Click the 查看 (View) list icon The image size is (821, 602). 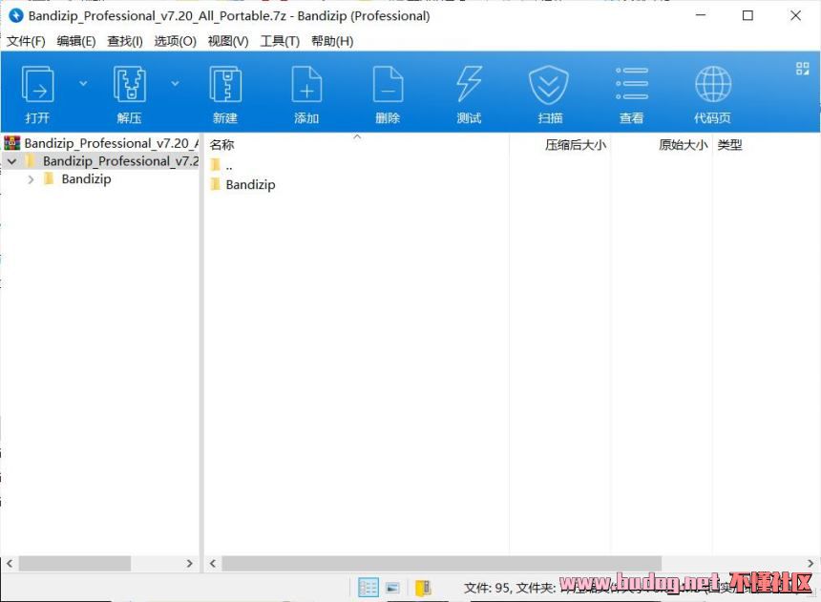tap(631, 93)
